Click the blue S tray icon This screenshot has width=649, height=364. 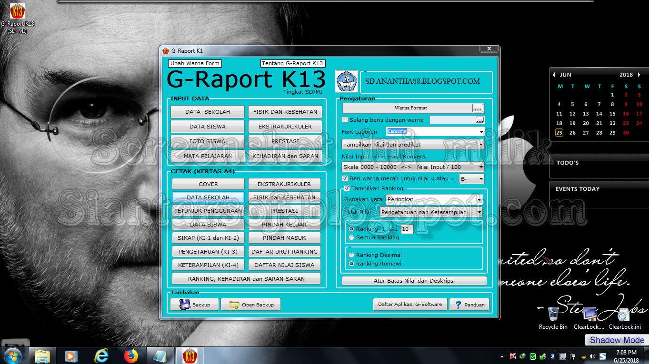tap(603, 356)
